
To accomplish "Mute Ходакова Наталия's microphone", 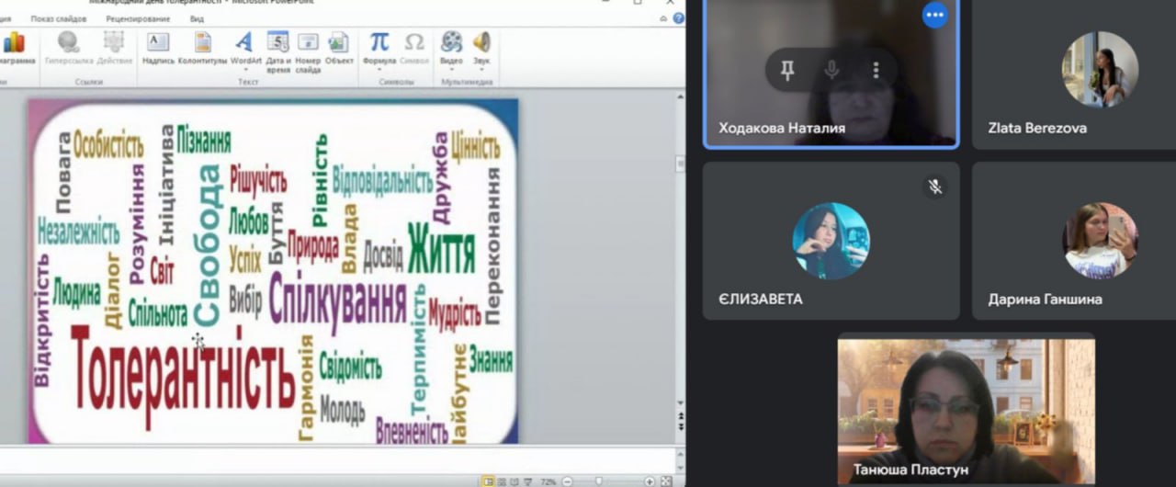I will coord(831,70).
